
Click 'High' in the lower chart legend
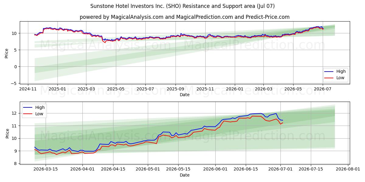tap(40, 107)
